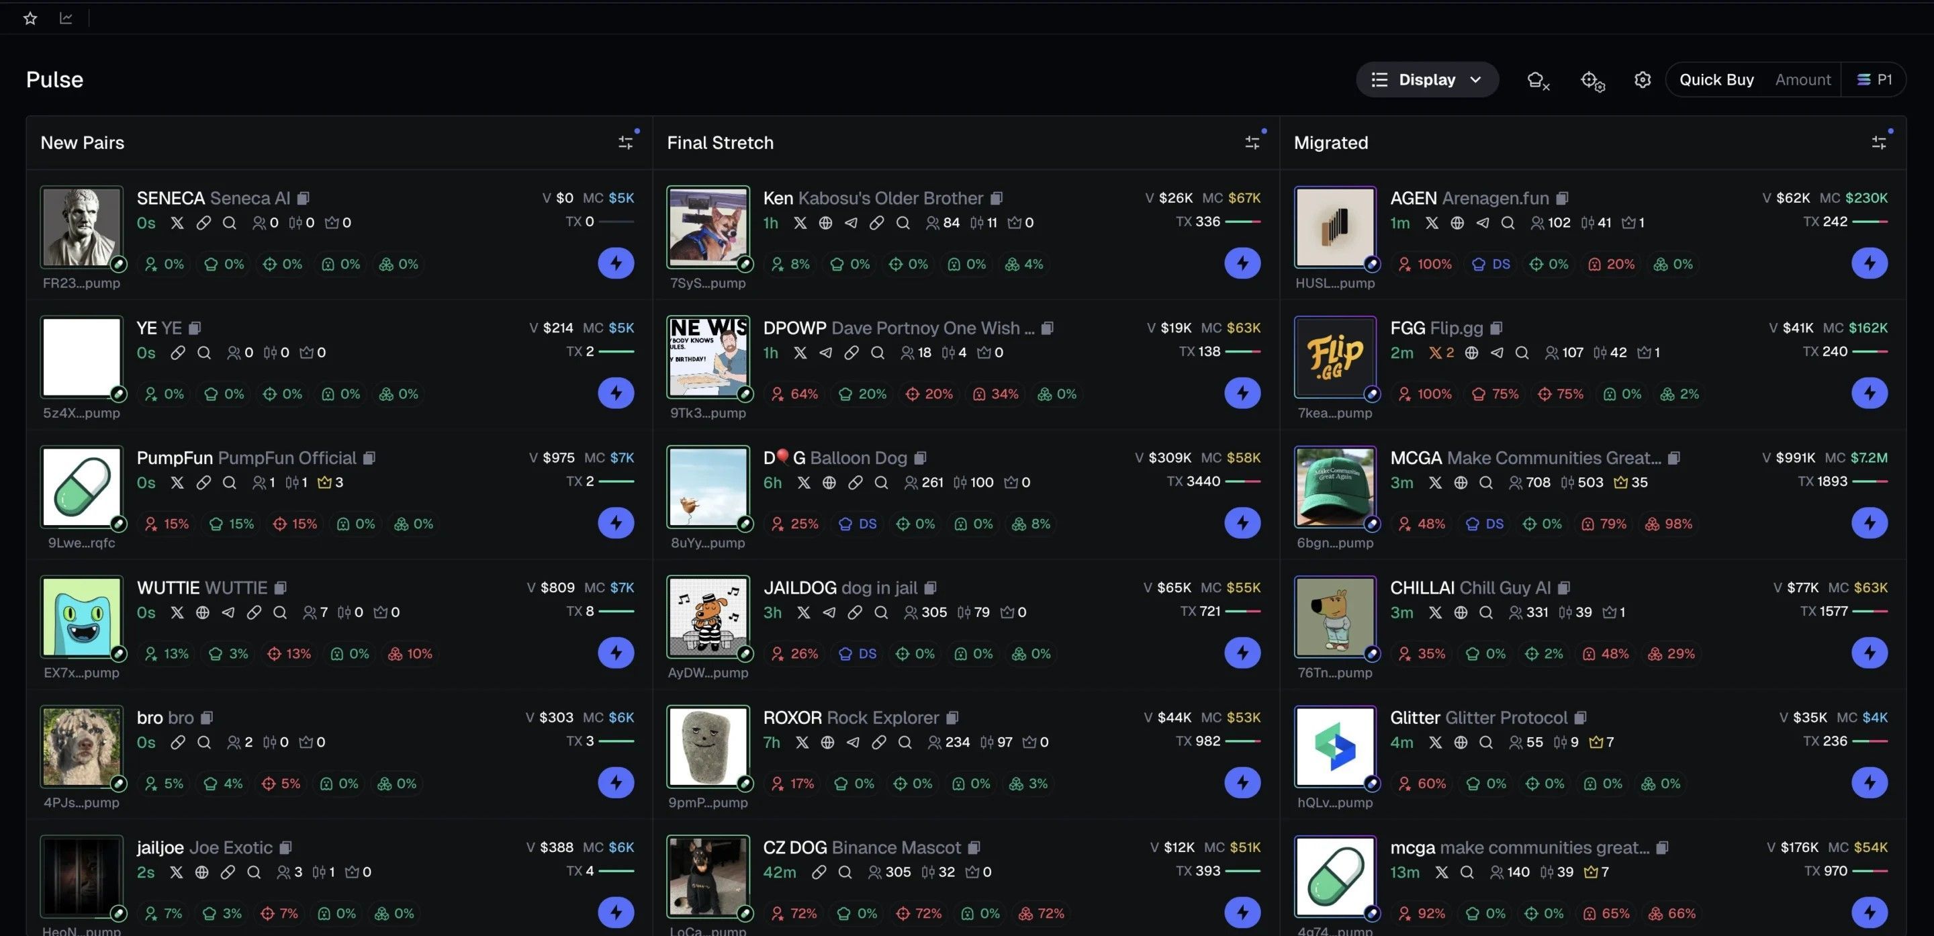Open the Display dropdown
The width and height of the screenshot is (1934, 936).
[1426, 79]
